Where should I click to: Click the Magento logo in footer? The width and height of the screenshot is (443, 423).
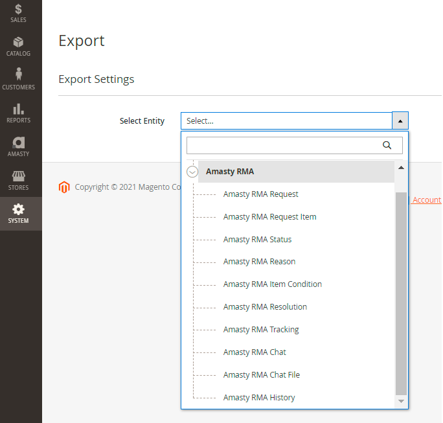coord(63,187)
